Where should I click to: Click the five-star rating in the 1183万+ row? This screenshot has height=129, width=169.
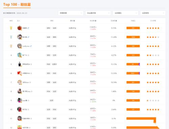[153, 28]
